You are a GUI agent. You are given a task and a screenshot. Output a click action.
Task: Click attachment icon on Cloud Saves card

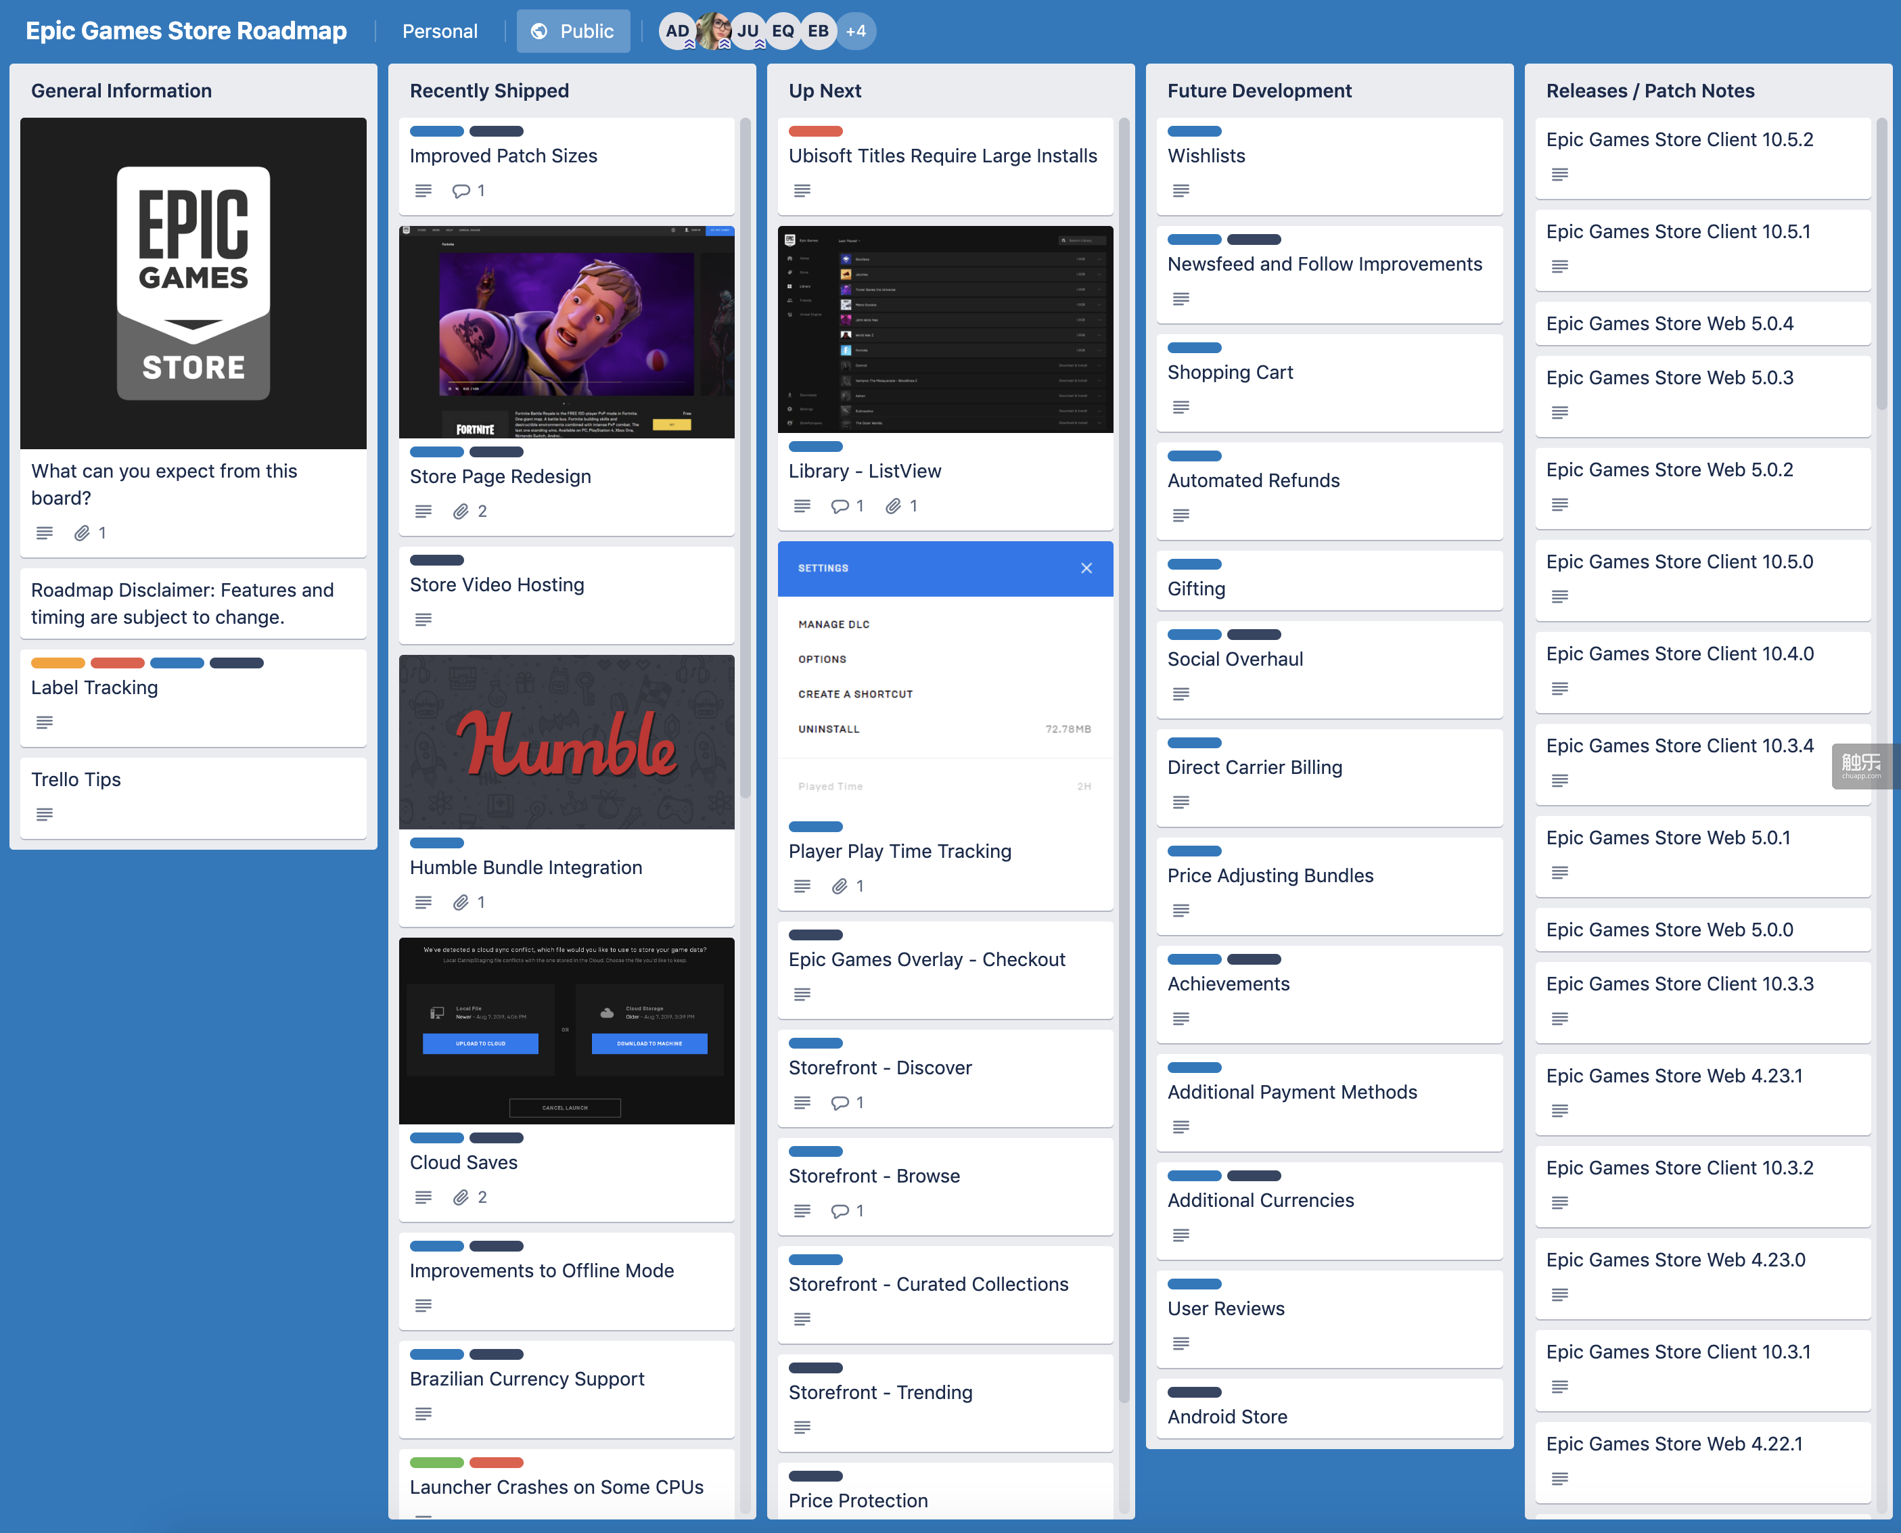461,1197
